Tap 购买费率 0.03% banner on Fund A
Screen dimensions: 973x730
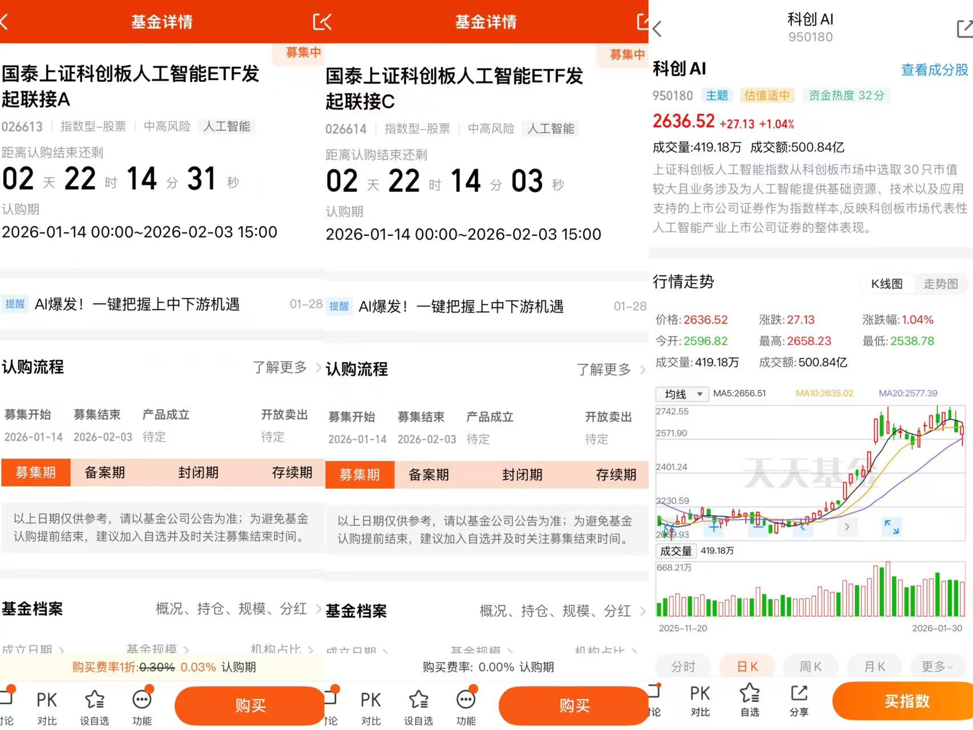pos(163,667)
